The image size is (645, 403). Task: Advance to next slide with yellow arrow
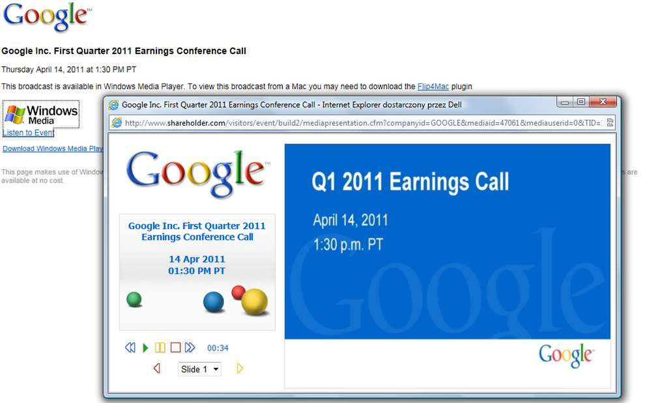coord(240,368)
